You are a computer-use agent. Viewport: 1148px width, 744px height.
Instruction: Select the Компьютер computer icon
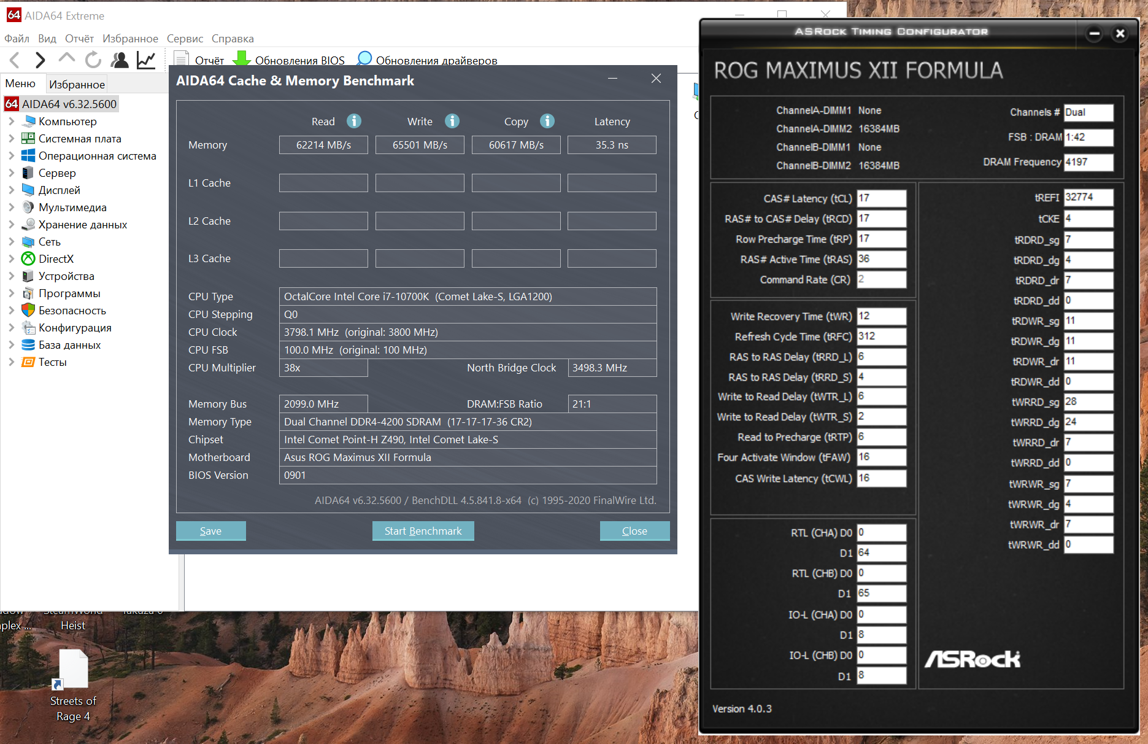click(28, 122)
